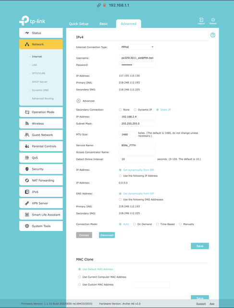This screenshot has height=308, width=234.
Task: Open the App link in footer
Action: point(212,304)
